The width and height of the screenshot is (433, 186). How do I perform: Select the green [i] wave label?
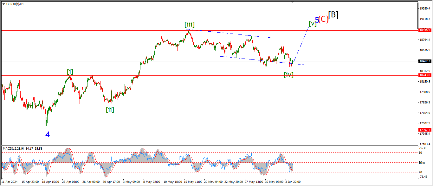click(70, 72)
